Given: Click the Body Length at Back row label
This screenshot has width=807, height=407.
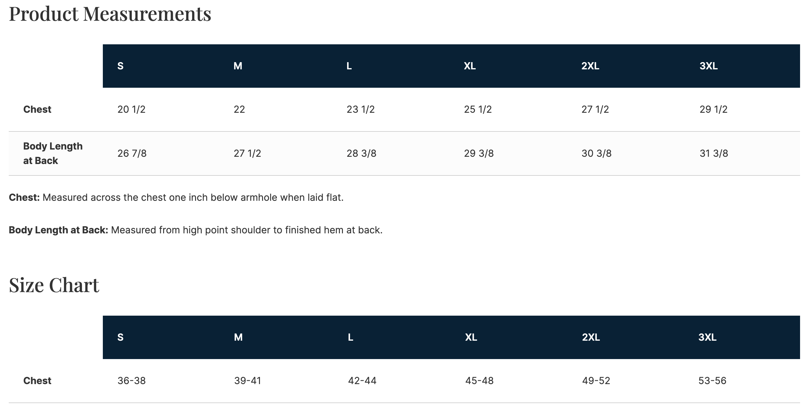Looking at the screenshot, I should [x=53, y=153].
